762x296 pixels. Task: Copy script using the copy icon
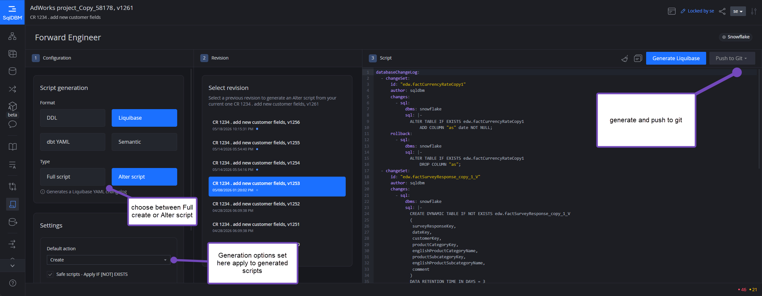click(638, 58)
